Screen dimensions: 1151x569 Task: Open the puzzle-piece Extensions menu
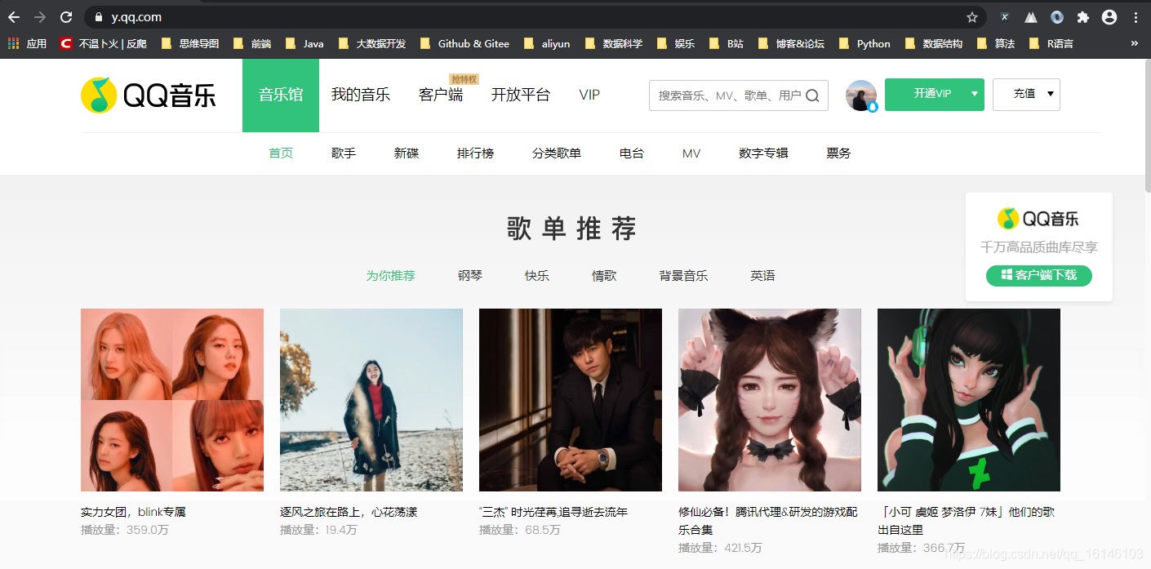(x=1083, y=17)
